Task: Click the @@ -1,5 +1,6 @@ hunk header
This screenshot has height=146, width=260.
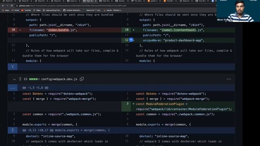Action: (x=35, y=88)
